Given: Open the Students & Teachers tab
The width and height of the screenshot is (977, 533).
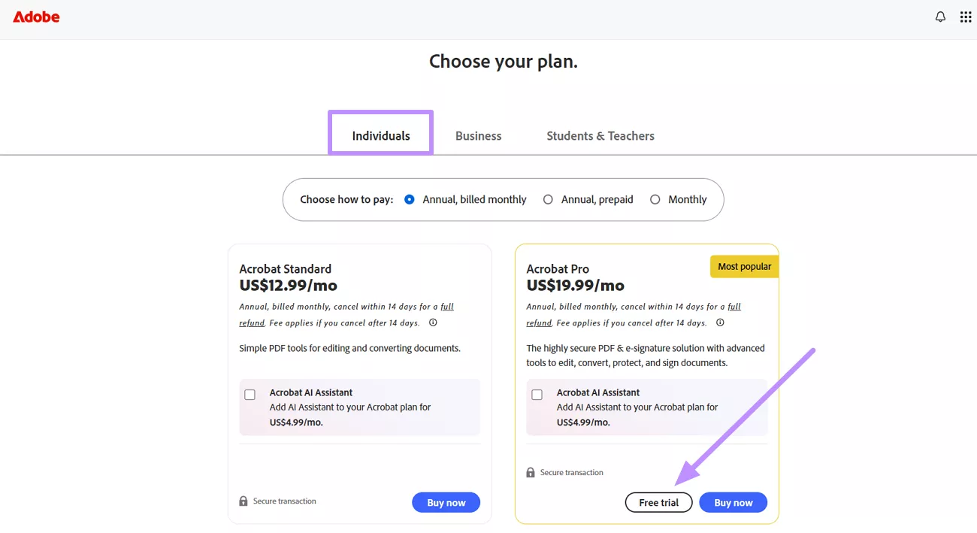Looking at the screenshot, I should (600, 136).
